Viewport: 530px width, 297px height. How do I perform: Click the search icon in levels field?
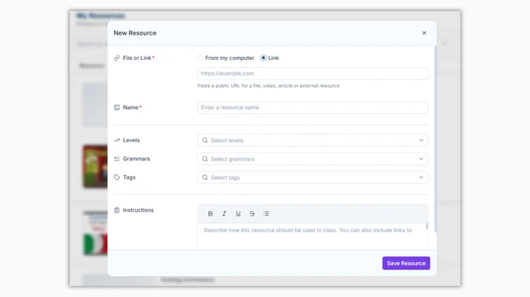click(205, 141)
